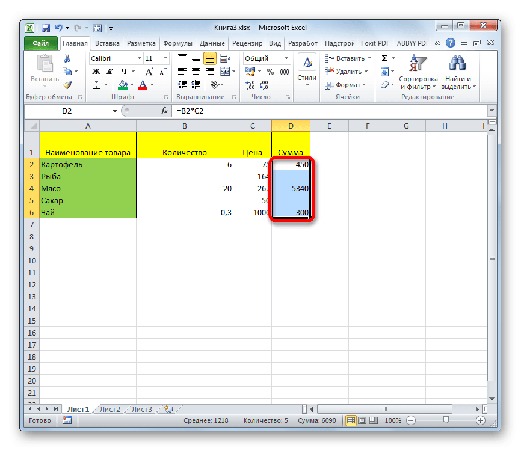The image size is (521, 451).
Task: Toggle bottom vertical alignment button
Action: point(209,59)
